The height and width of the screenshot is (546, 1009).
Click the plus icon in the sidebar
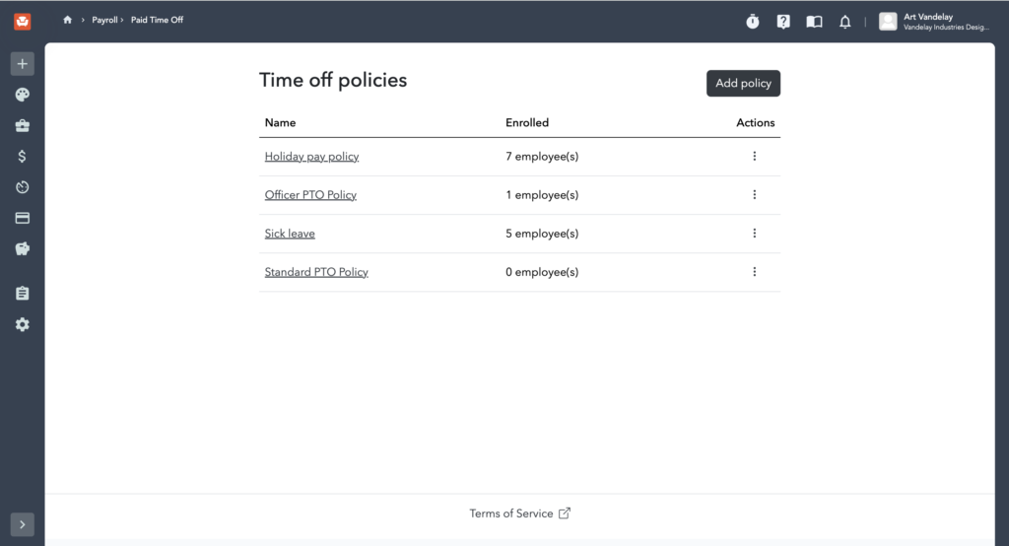coord(22,64)
